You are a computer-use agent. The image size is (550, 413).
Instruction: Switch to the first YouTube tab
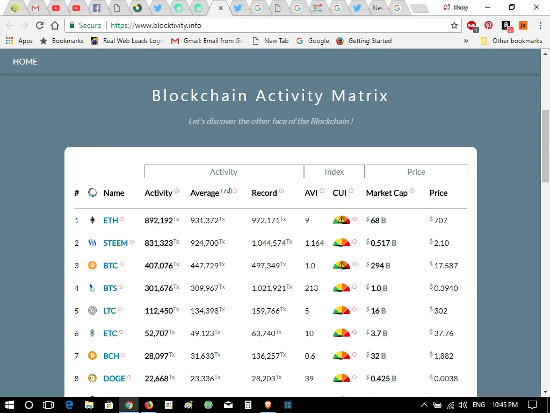(x=56, y=8)
